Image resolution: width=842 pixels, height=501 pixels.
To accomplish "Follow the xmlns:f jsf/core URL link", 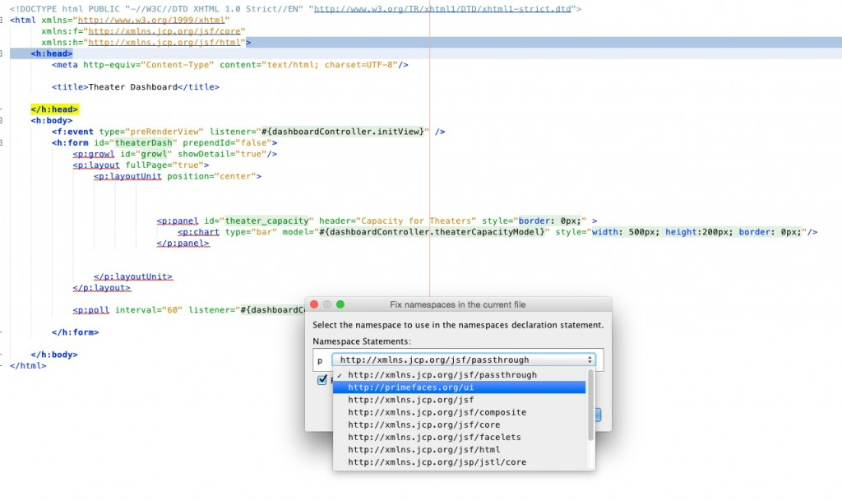I will coord(164,31).
